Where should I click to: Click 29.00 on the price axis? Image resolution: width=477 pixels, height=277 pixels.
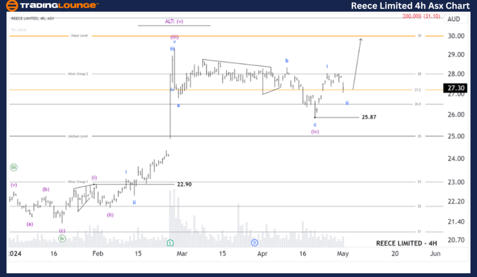[456, 55]
